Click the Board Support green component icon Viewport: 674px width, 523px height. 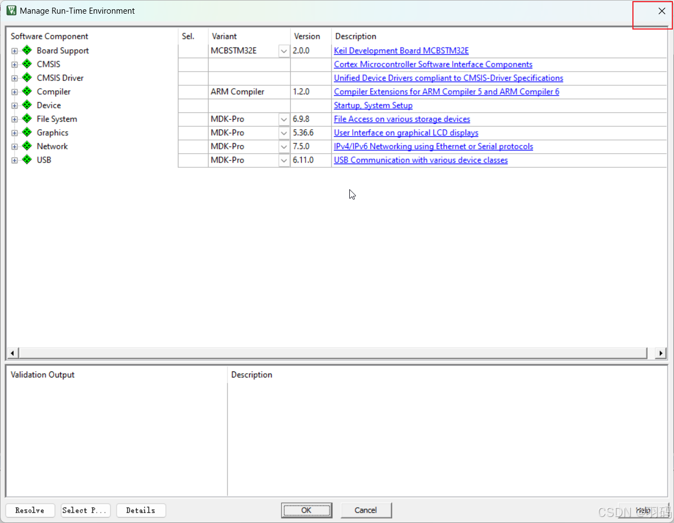pyautogui.click(x=27, y=50)
